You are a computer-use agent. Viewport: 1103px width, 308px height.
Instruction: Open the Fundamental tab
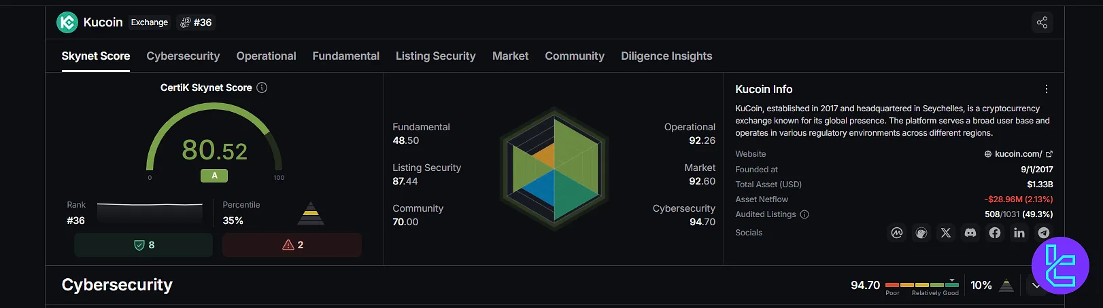(x=346, y=56)
